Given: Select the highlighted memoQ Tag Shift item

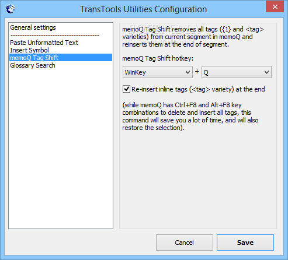Looking at the screenshot, I should click(61, 58).
